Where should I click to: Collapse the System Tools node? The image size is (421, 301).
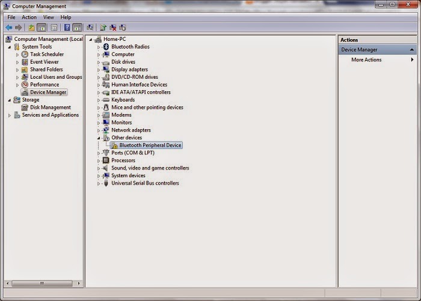[10, 47]
